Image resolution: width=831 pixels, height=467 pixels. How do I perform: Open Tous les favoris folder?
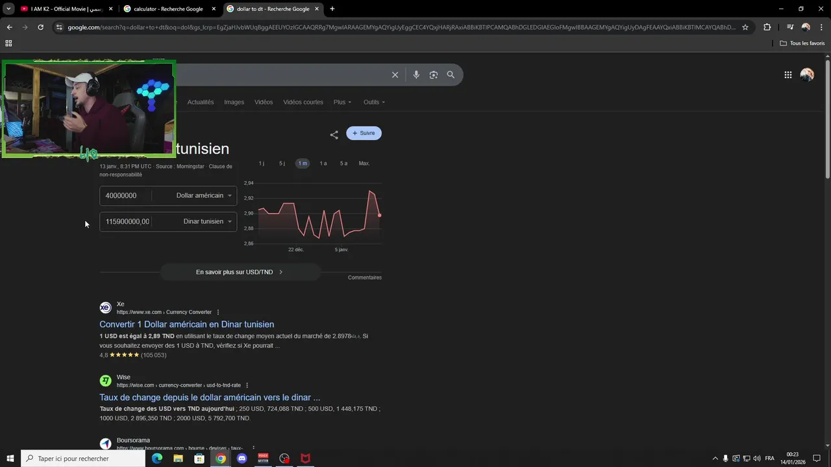pos(802,43)
